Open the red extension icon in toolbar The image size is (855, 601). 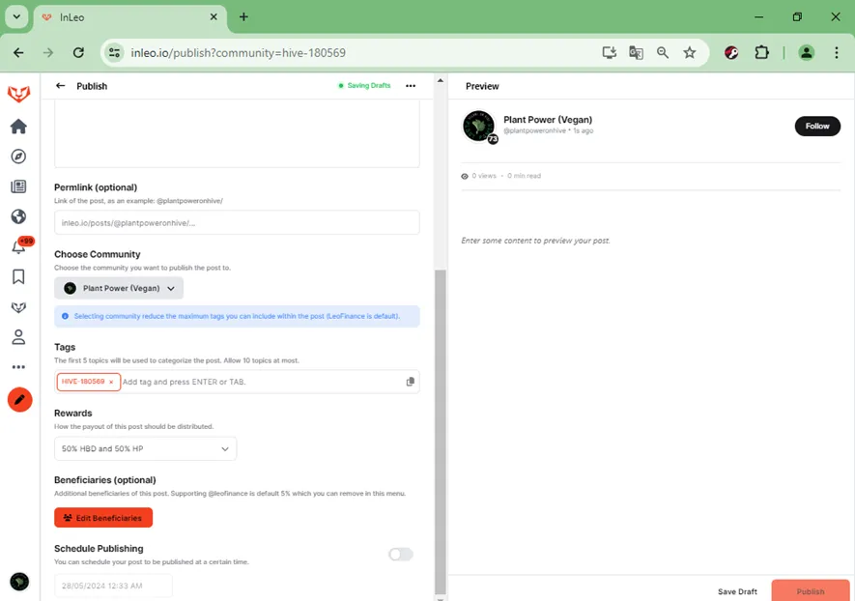point(731,52)
